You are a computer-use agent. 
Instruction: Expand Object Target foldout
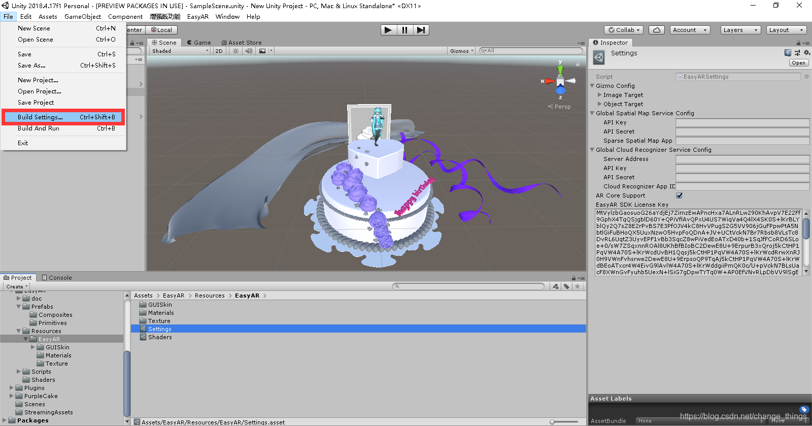[x=600, y=104]
